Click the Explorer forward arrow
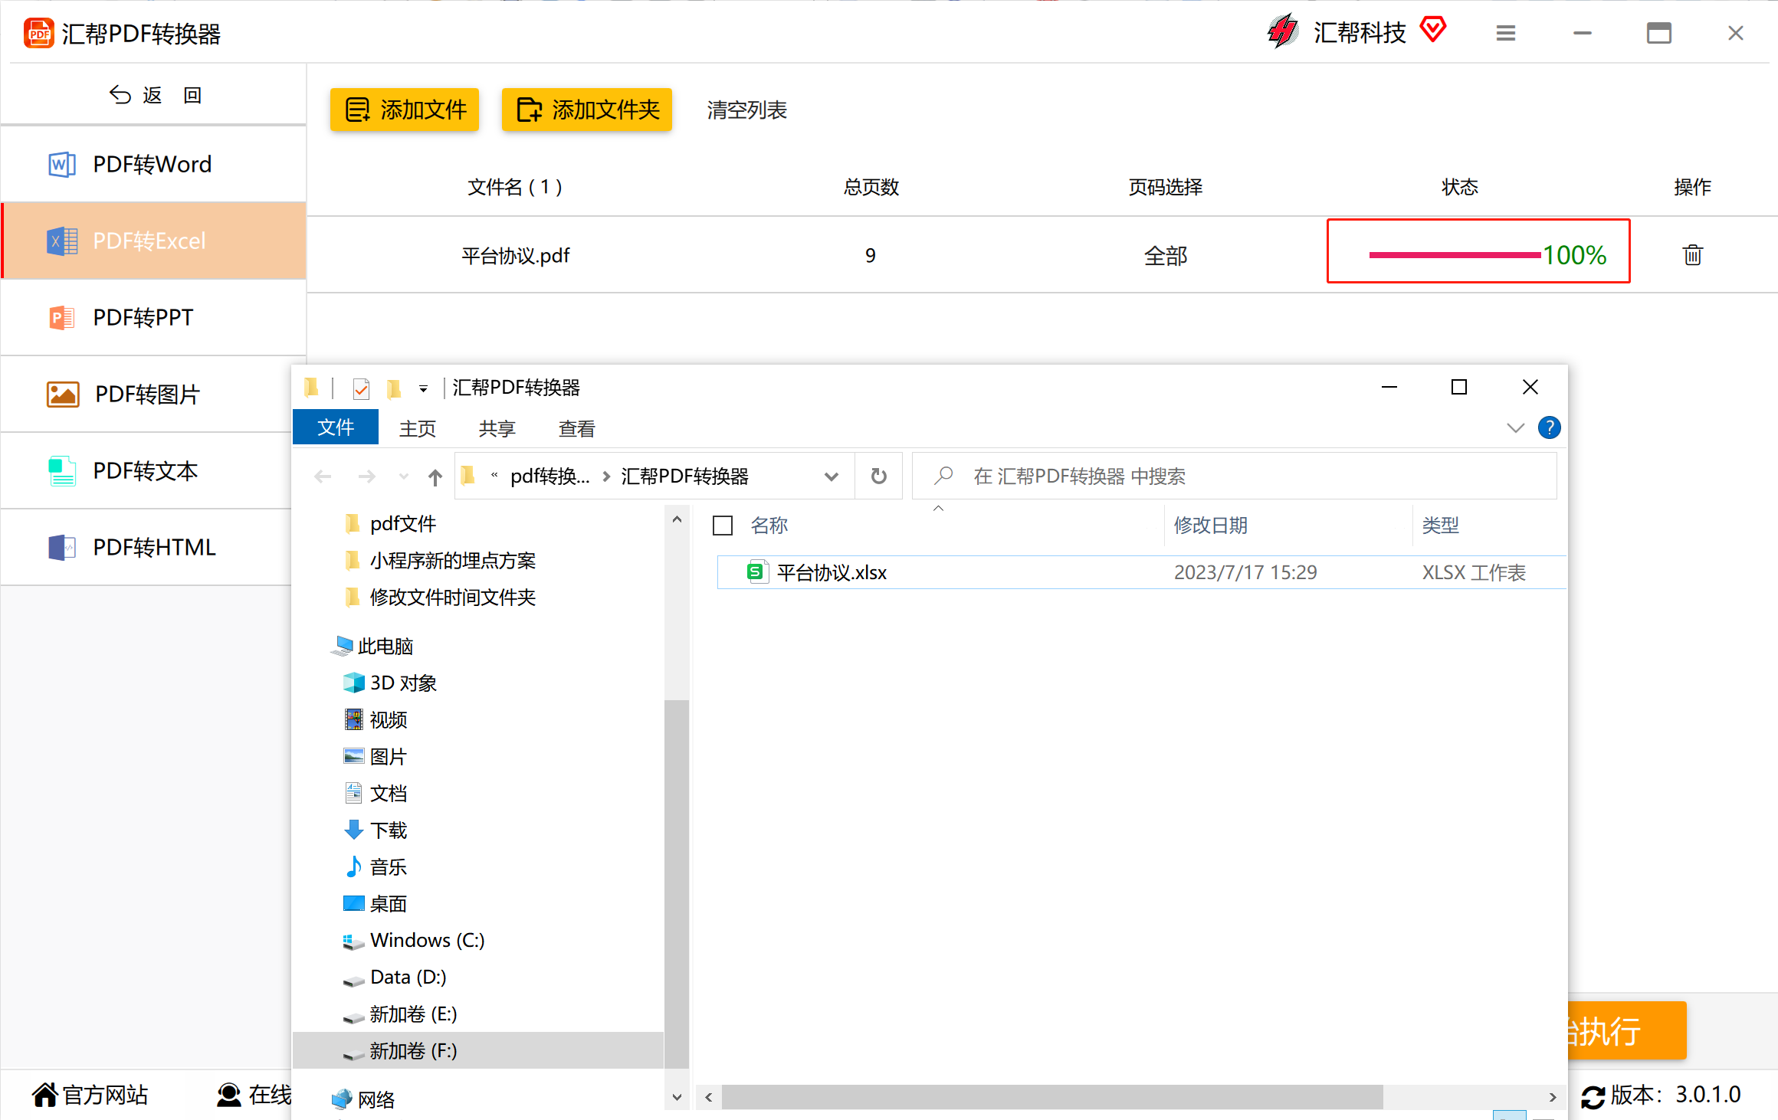The height and width of the screenshot is (1120, 1778). (x=367, y=476)
